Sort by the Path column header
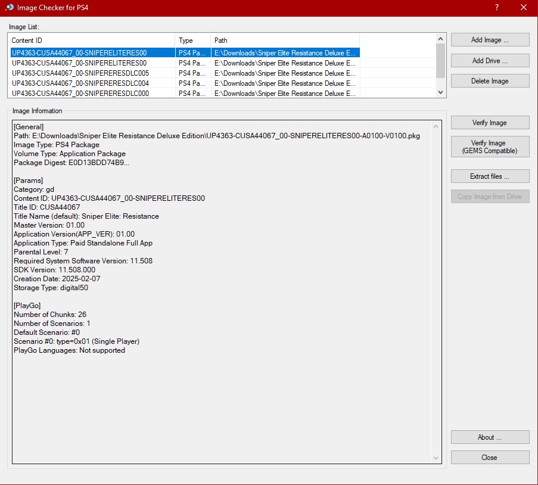538x485 pixels. tap(285, 40)
